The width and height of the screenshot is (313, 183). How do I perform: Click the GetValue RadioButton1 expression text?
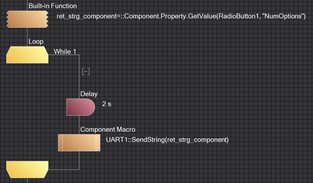pyautogui.click(x=181, y=16)
